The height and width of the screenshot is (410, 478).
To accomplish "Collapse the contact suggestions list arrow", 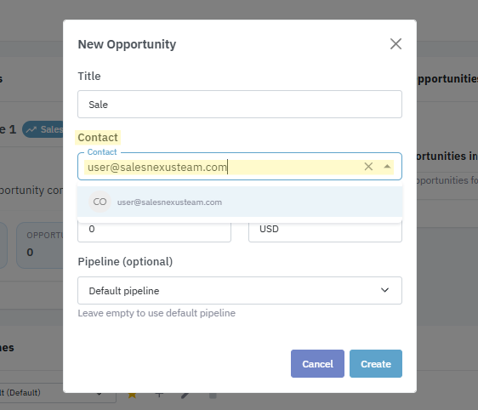I will point(387,167).
